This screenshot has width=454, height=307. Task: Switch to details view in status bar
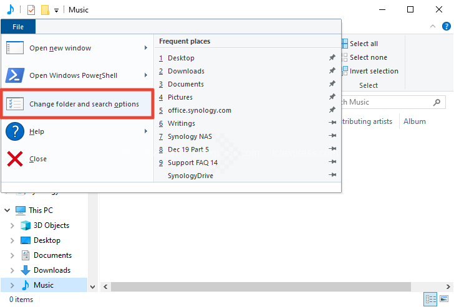[432, 300]
